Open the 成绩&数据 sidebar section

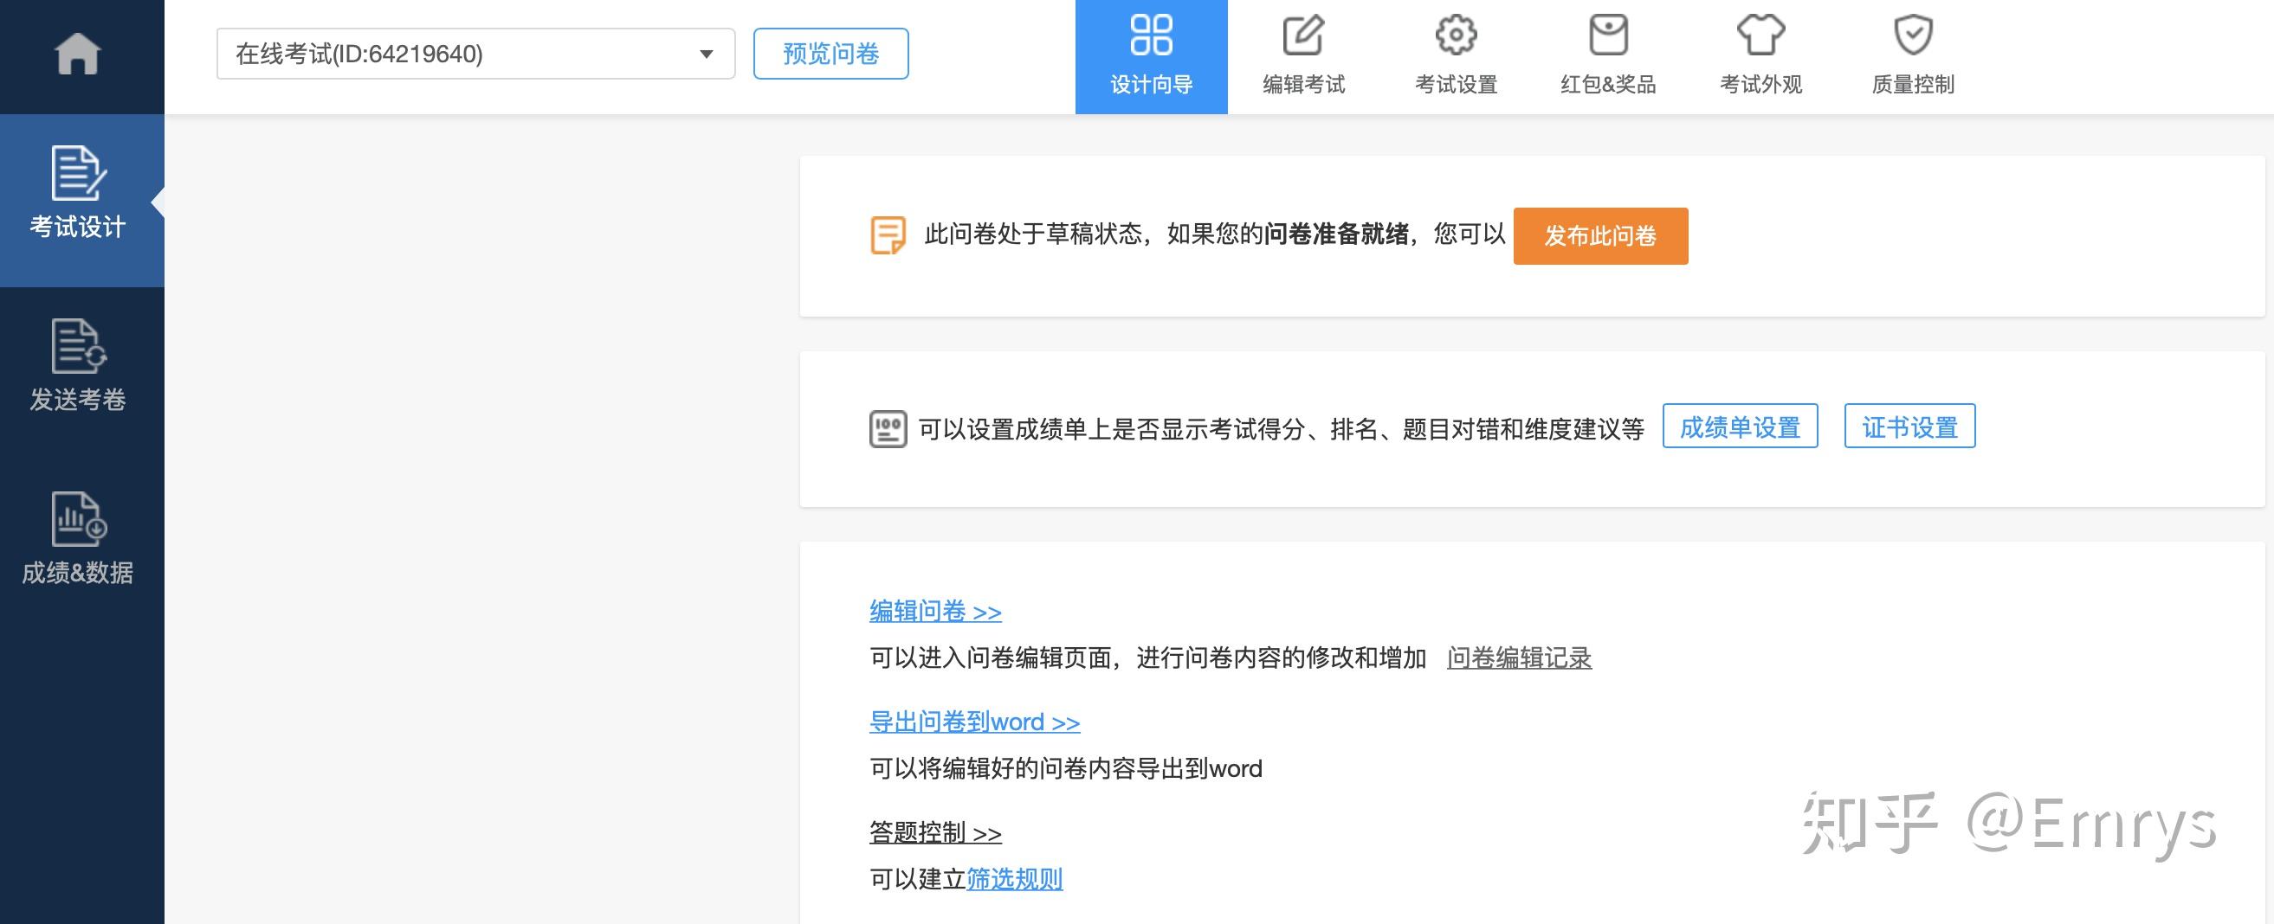(x=81, y=540)
